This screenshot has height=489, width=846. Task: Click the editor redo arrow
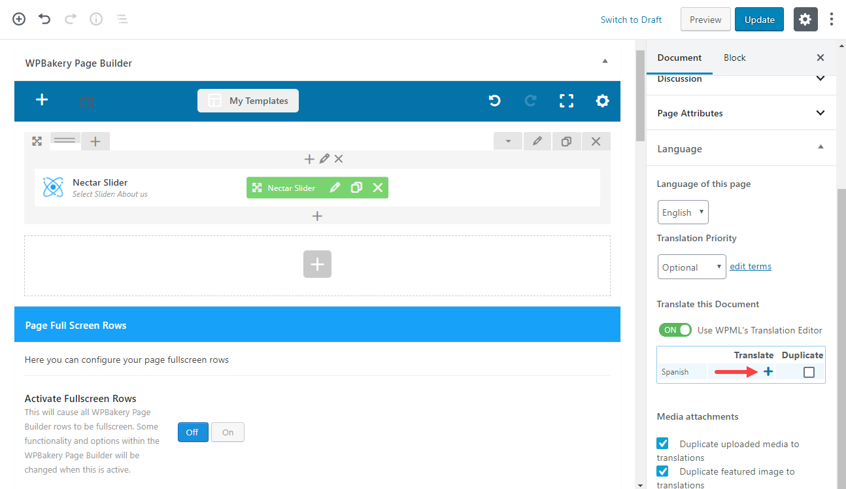coord(70,19)
